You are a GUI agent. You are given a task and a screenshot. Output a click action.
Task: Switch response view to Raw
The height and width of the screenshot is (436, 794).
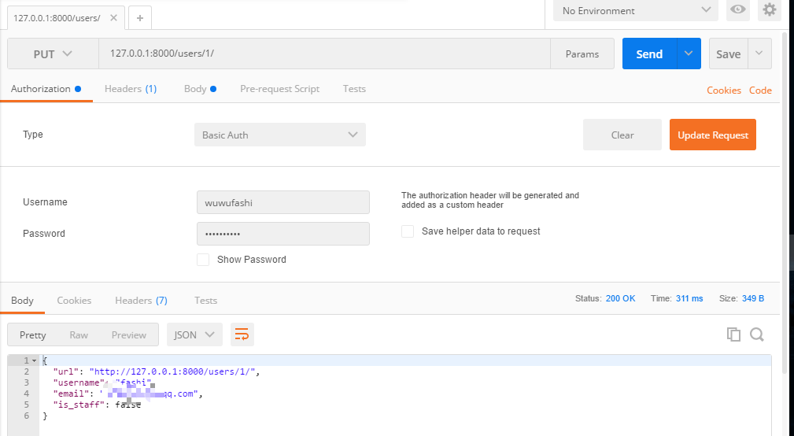pos(79,334)
